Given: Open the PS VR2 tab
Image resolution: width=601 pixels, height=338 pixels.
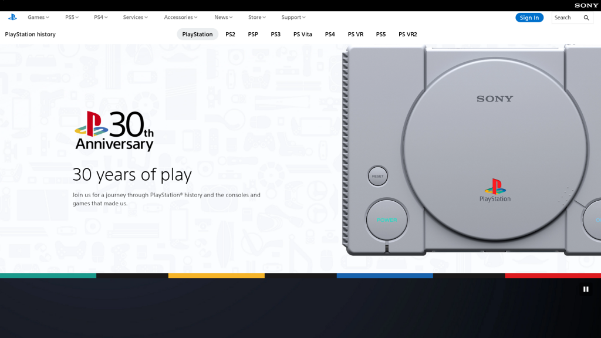Looking at the screenshot, I should [407, 35].
